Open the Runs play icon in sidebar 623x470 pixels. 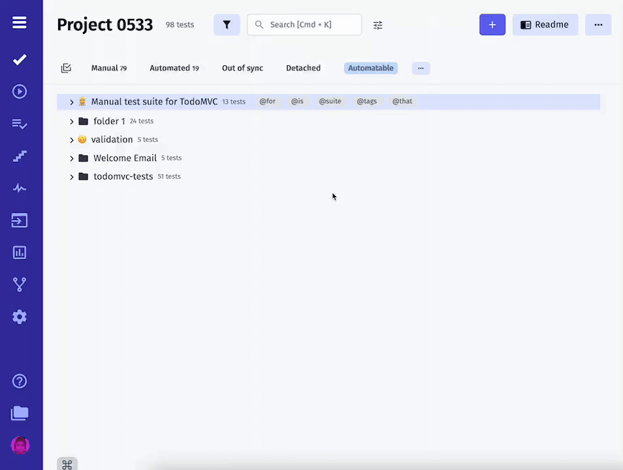tap(20, 92)
